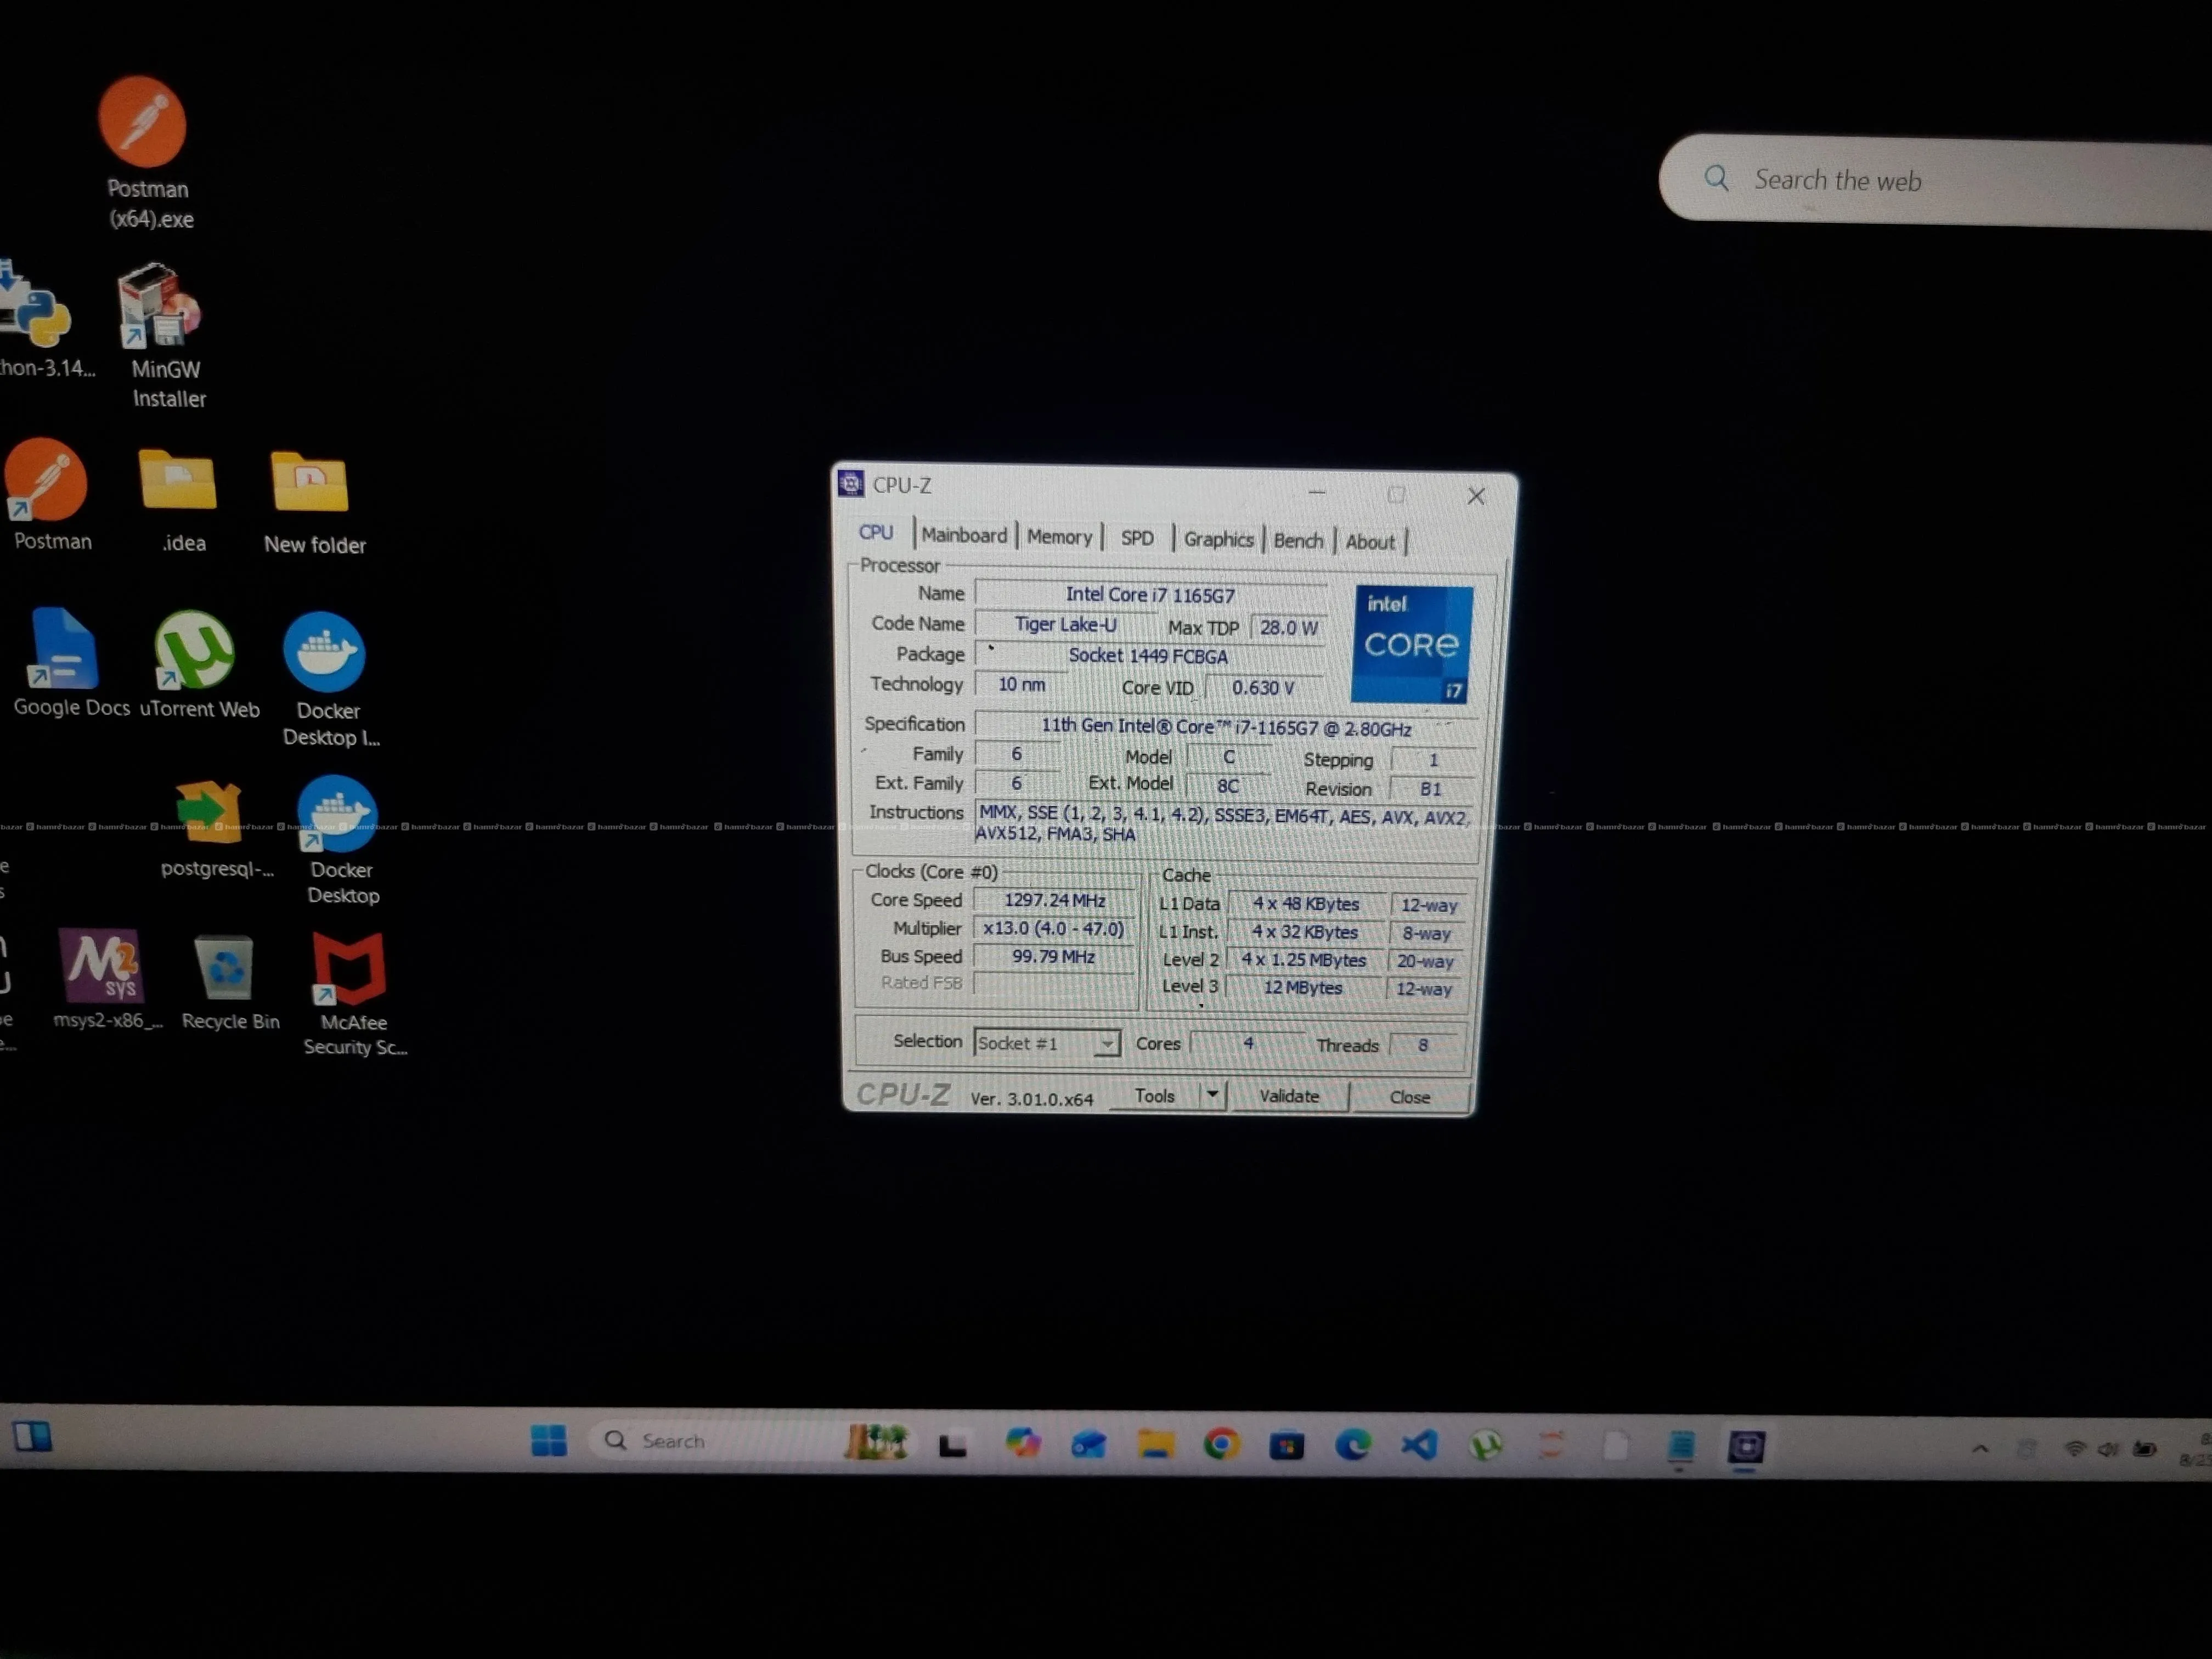Click the Specification field 11th Gen Intel Core

pos(1226,727)
